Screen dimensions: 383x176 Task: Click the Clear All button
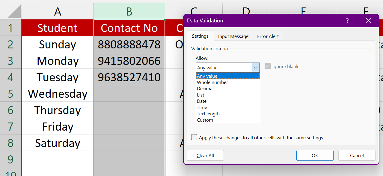[205, 155]
